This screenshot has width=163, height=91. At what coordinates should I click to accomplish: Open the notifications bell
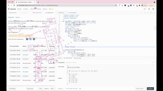[149, 9]
